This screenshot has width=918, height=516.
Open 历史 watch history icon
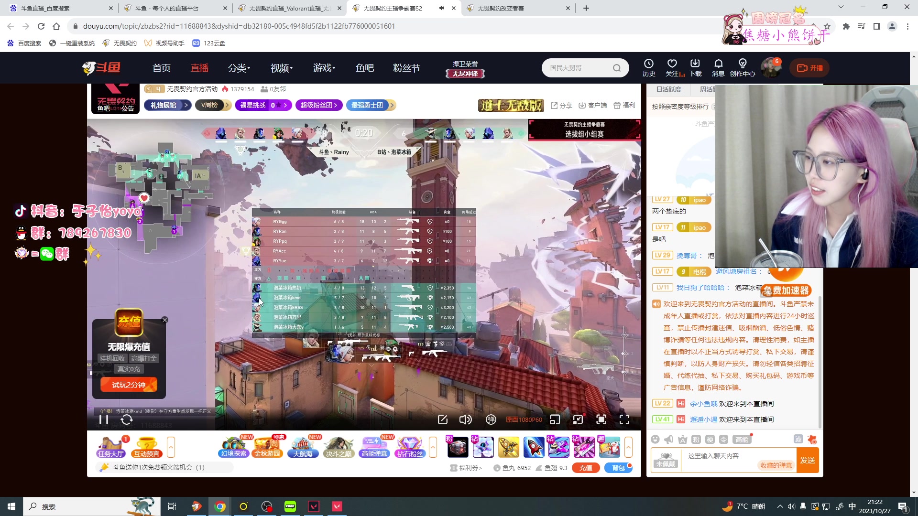click(x=649, y=67)
